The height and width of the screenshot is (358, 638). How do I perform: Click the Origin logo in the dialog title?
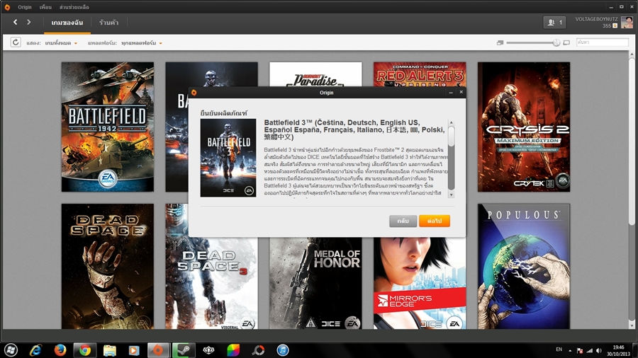(194, 93)
